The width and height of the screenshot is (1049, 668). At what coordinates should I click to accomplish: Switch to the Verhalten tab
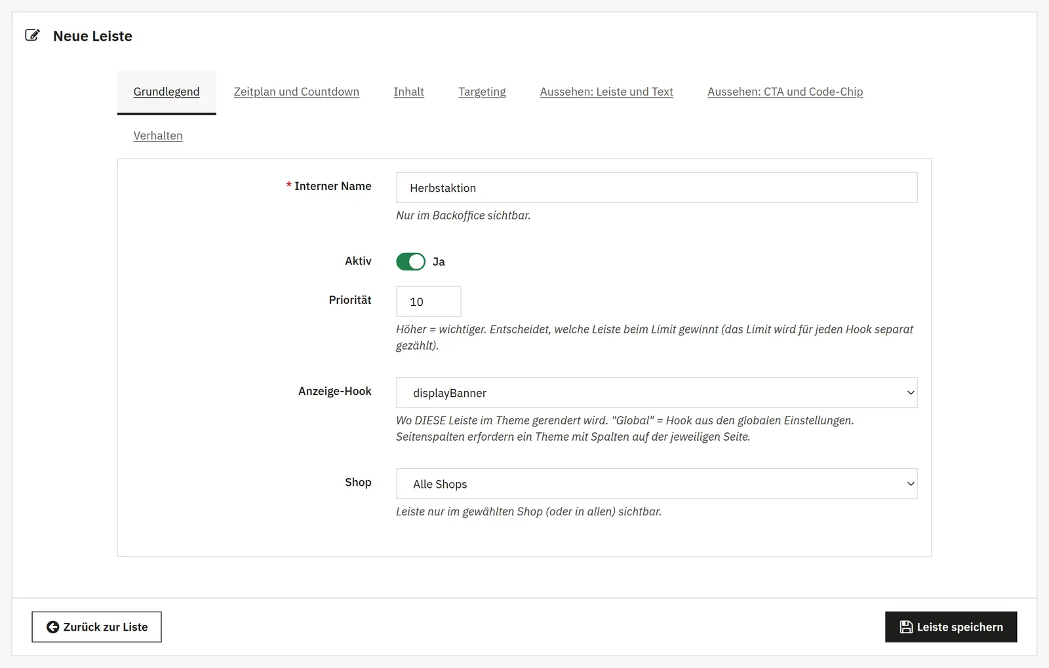158,136
